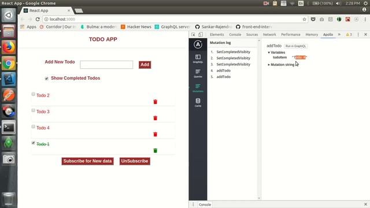Check the Todo 4 checkbox
Screen dimensions: 370x208
tap(34, 127)
